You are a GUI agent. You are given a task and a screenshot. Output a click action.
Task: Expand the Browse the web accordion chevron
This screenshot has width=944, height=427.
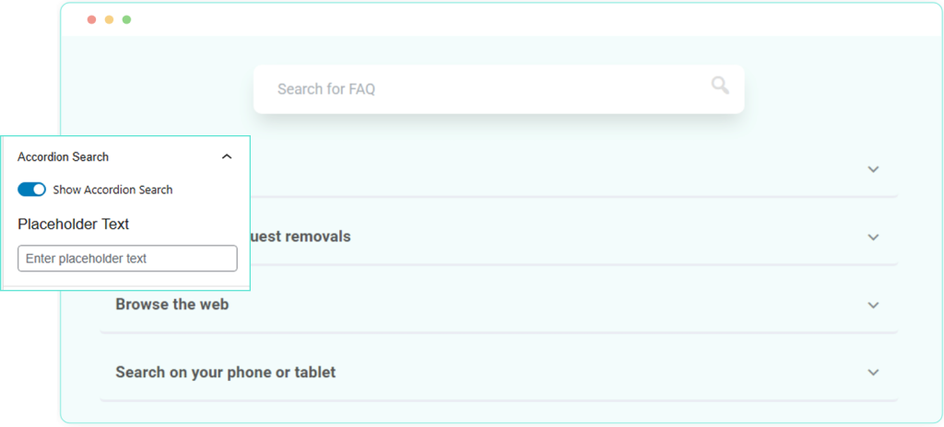tap(873, 305)
